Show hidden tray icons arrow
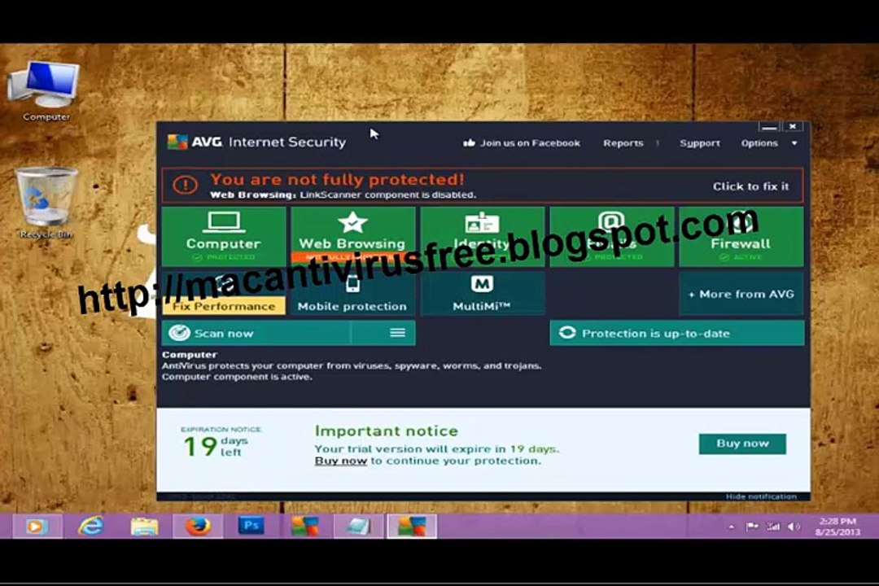 pyautogui.click(x=731, y=527)
